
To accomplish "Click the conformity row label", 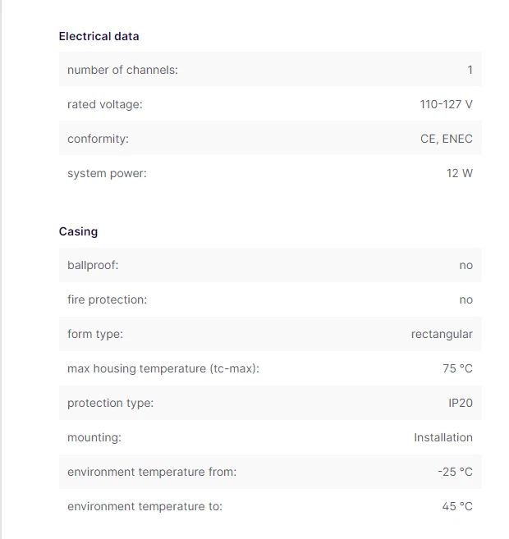I will point(98,139).
